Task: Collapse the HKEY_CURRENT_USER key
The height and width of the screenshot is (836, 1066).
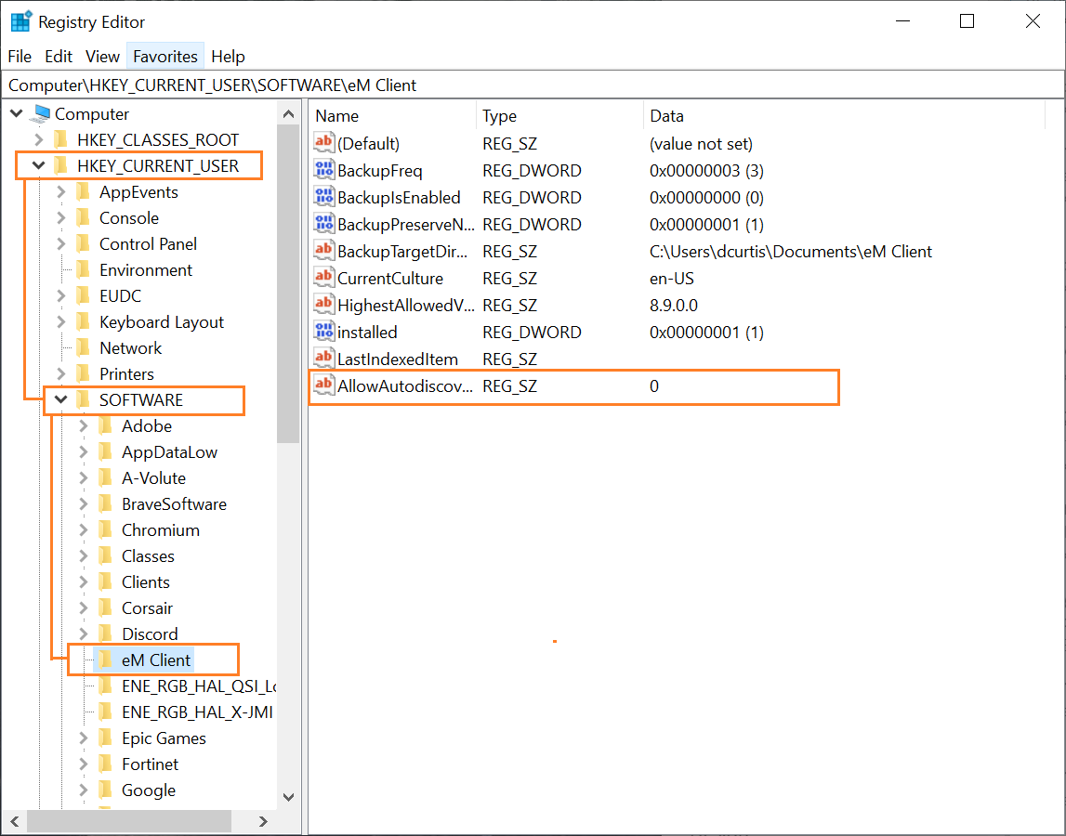Action: coord(39,165)
